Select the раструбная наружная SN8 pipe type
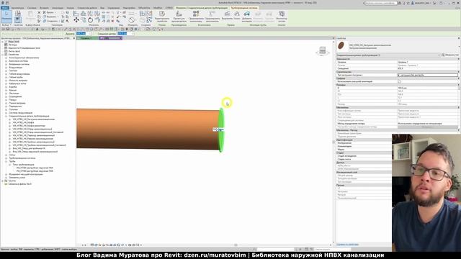This screenshot has height=259, width=461. [35, 171]
